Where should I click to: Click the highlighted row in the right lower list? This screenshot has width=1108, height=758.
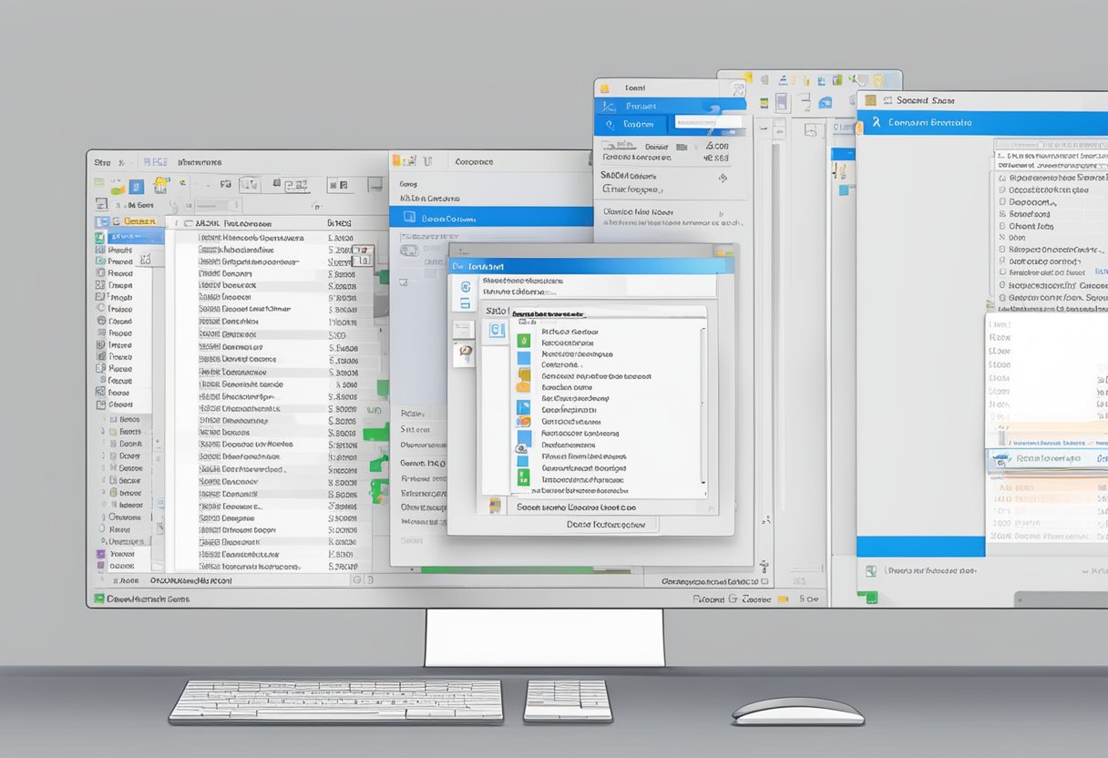coord(1046,459)
